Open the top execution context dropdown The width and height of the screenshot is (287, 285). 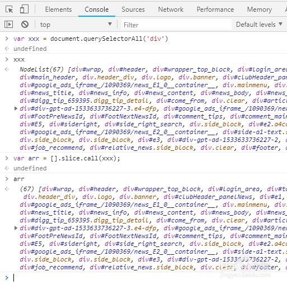[76, 25]
